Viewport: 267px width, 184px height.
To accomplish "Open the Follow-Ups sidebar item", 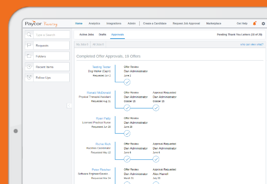I will click(47, 78).
